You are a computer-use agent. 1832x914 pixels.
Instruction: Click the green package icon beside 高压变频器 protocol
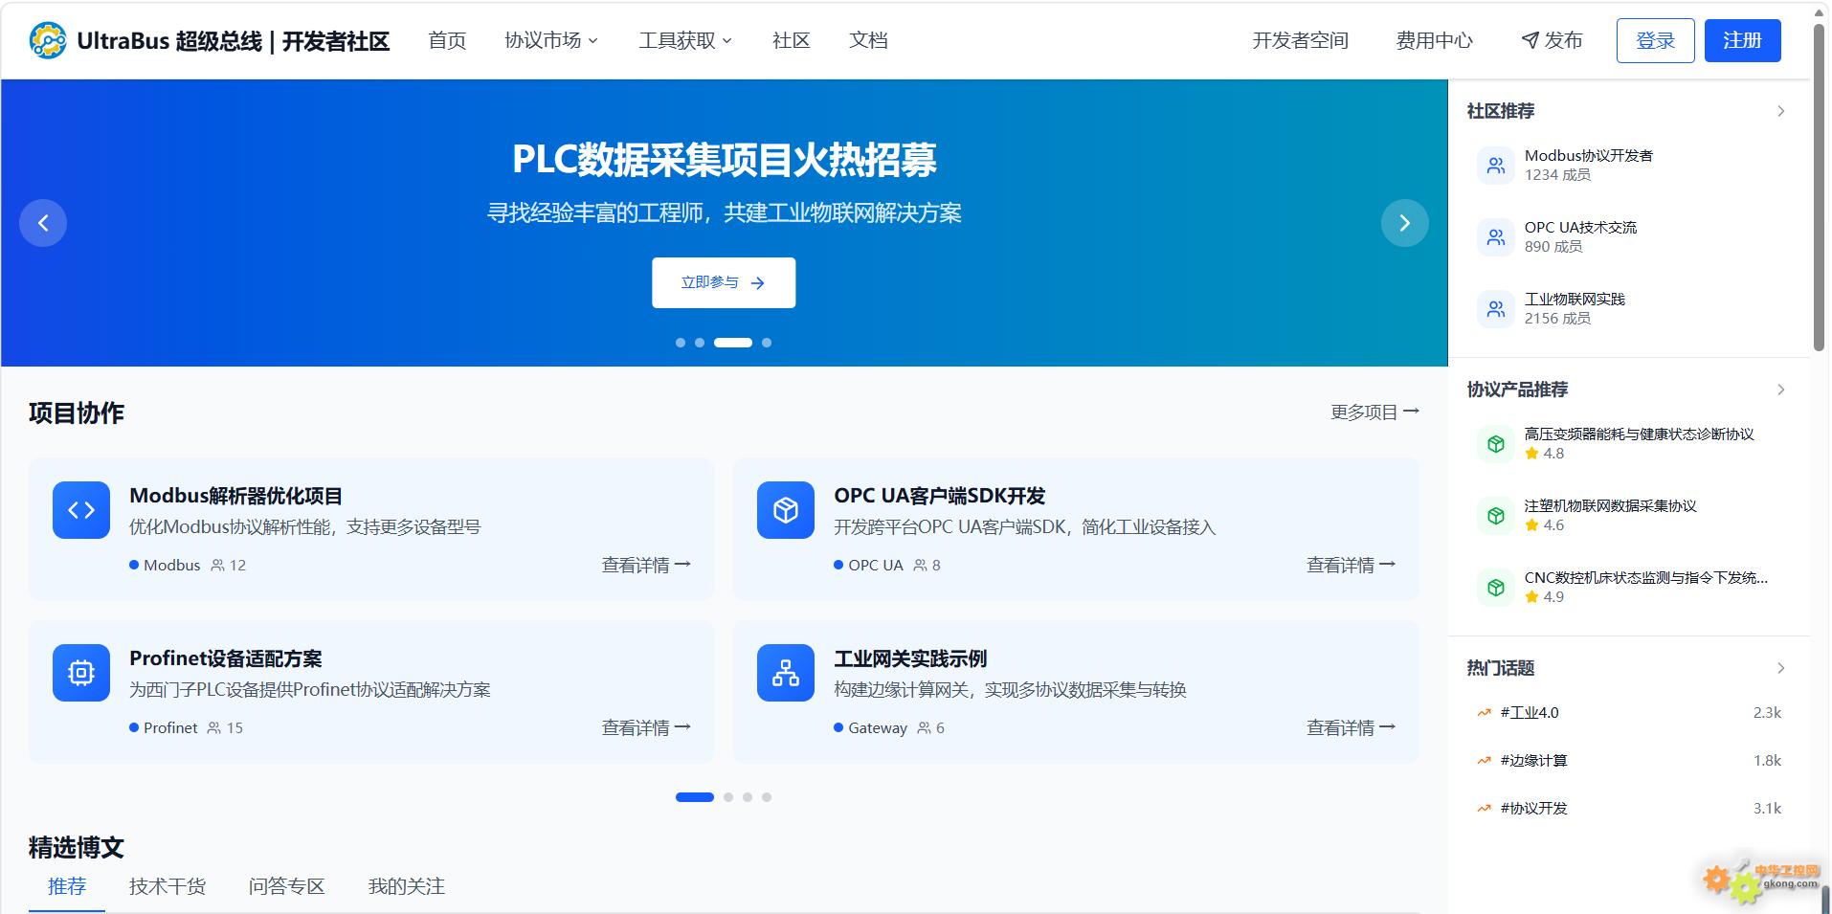click(x=1496, y=443)
